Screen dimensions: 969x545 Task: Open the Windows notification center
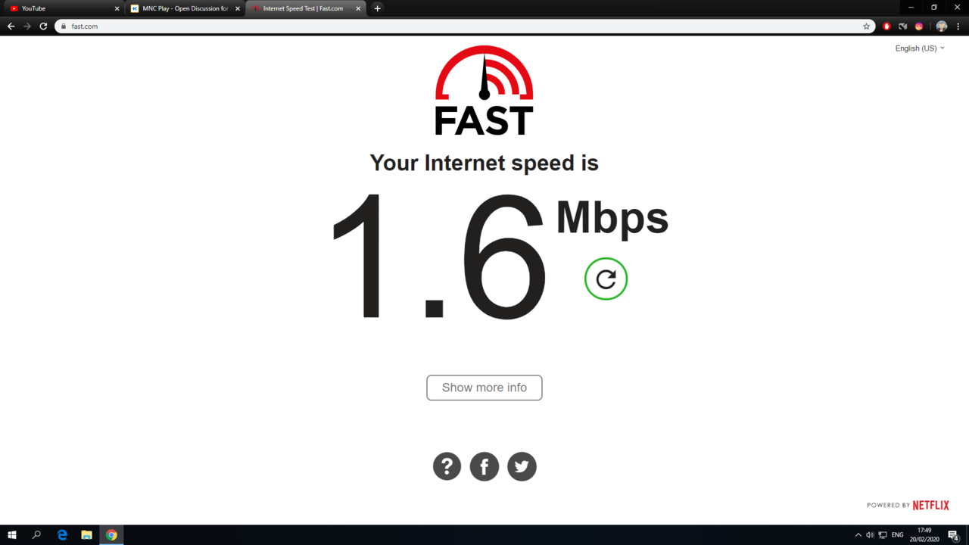click(x=953, y=535)
